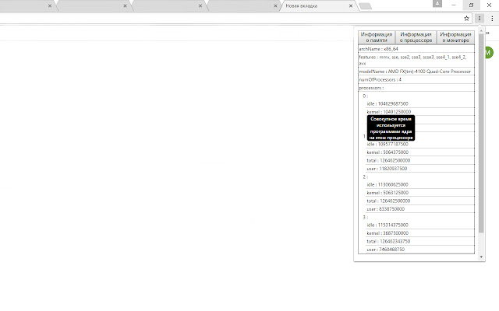Click the processor 3 index label
The image size is (499, 311).
(x=365, y=218)
